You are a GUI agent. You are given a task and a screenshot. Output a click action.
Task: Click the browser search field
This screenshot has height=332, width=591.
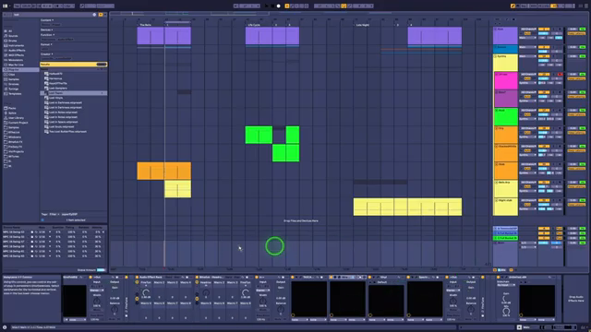[x=53, y=15]
